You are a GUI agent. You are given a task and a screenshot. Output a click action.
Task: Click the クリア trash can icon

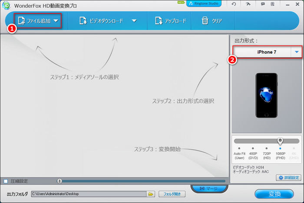[205, 21]
